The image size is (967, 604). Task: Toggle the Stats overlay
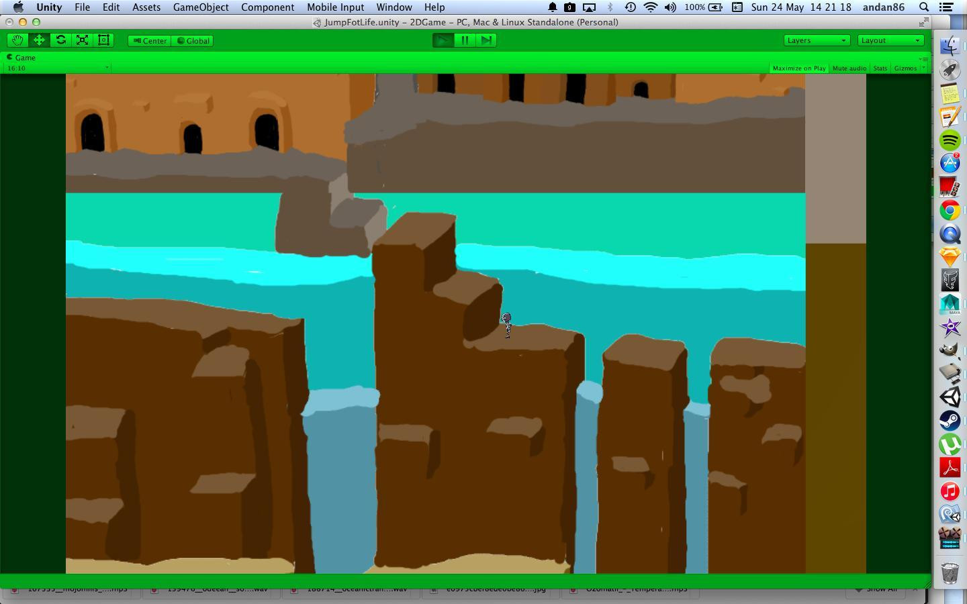click(880, 68)
